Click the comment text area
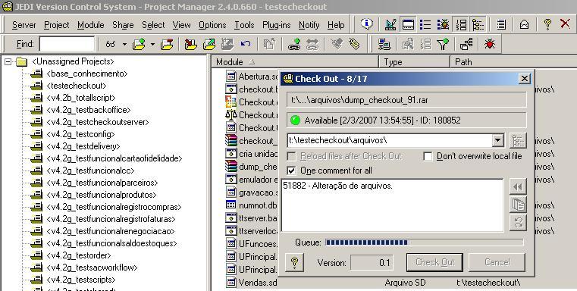This screenshot has height=291, width=577. (x=392, y=205)
